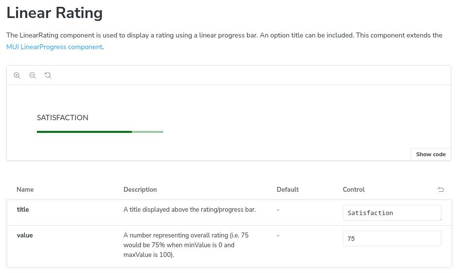Click the Description column header
The height and width of the screenshot is (273, 457).
(140, 189)
